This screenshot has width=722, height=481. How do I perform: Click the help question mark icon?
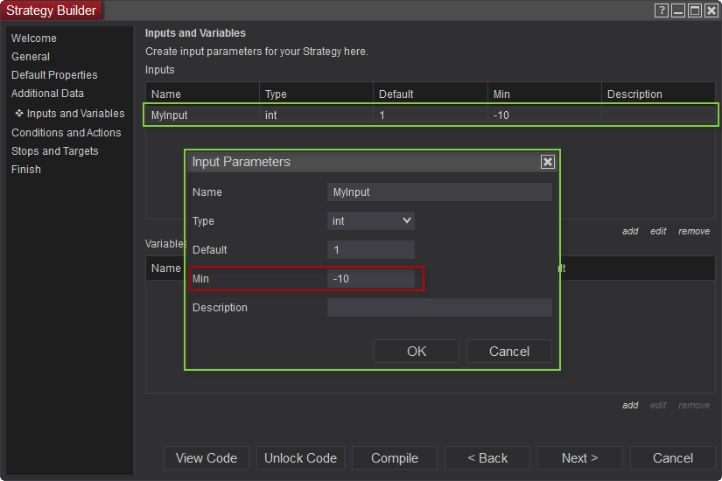[662, 10]
